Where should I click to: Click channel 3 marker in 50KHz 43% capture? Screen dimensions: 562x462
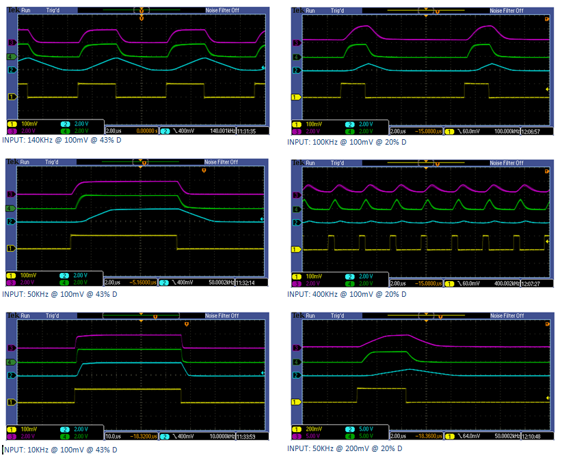pos(12,194)
